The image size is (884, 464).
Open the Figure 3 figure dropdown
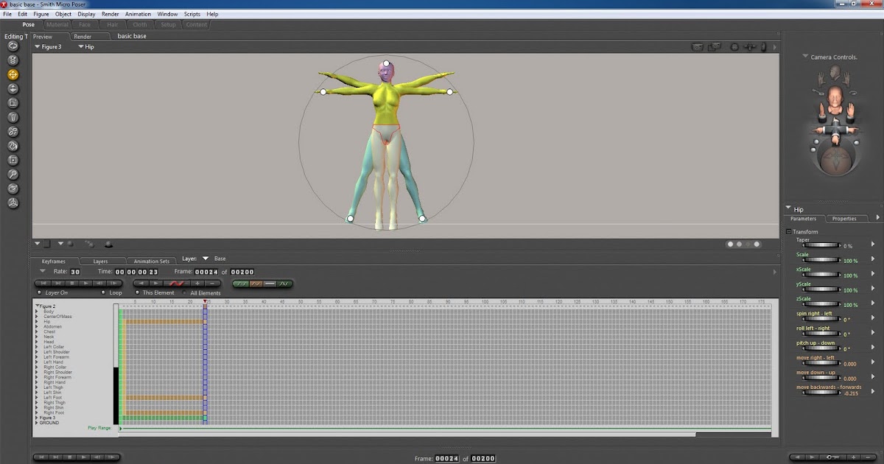coord(38,46)
